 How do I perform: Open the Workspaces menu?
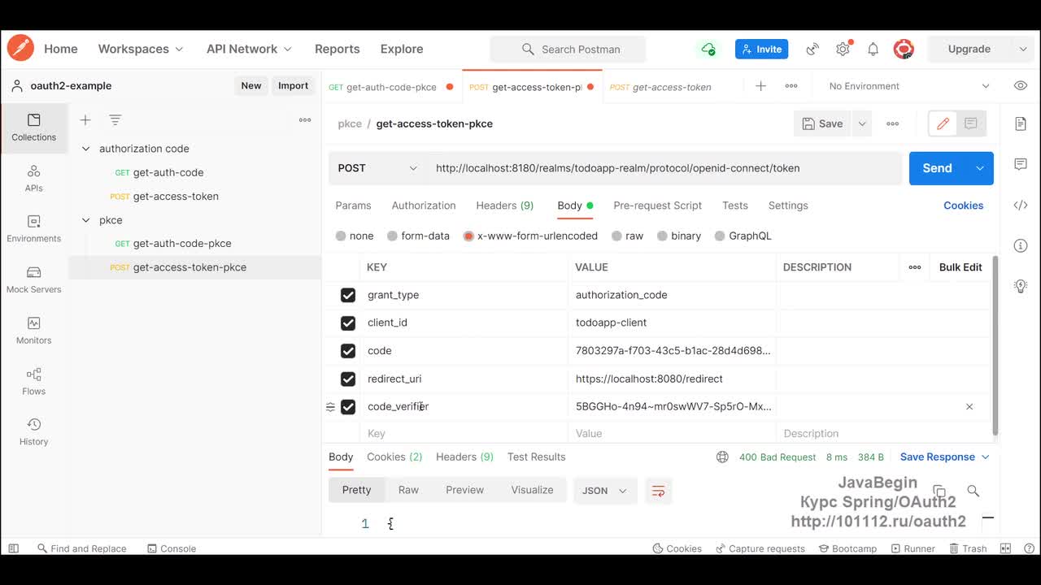141,49
